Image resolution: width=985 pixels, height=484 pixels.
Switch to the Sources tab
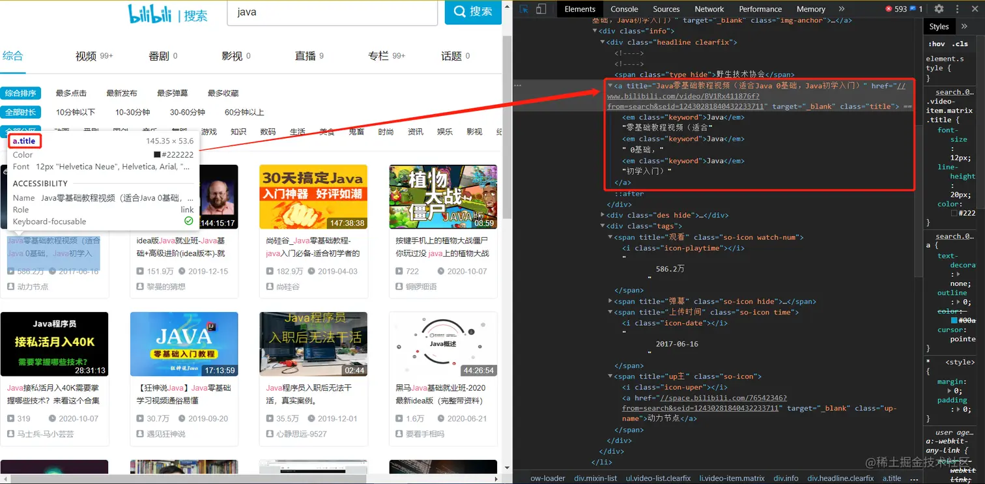pyautogui.click(x=666, y=9)
